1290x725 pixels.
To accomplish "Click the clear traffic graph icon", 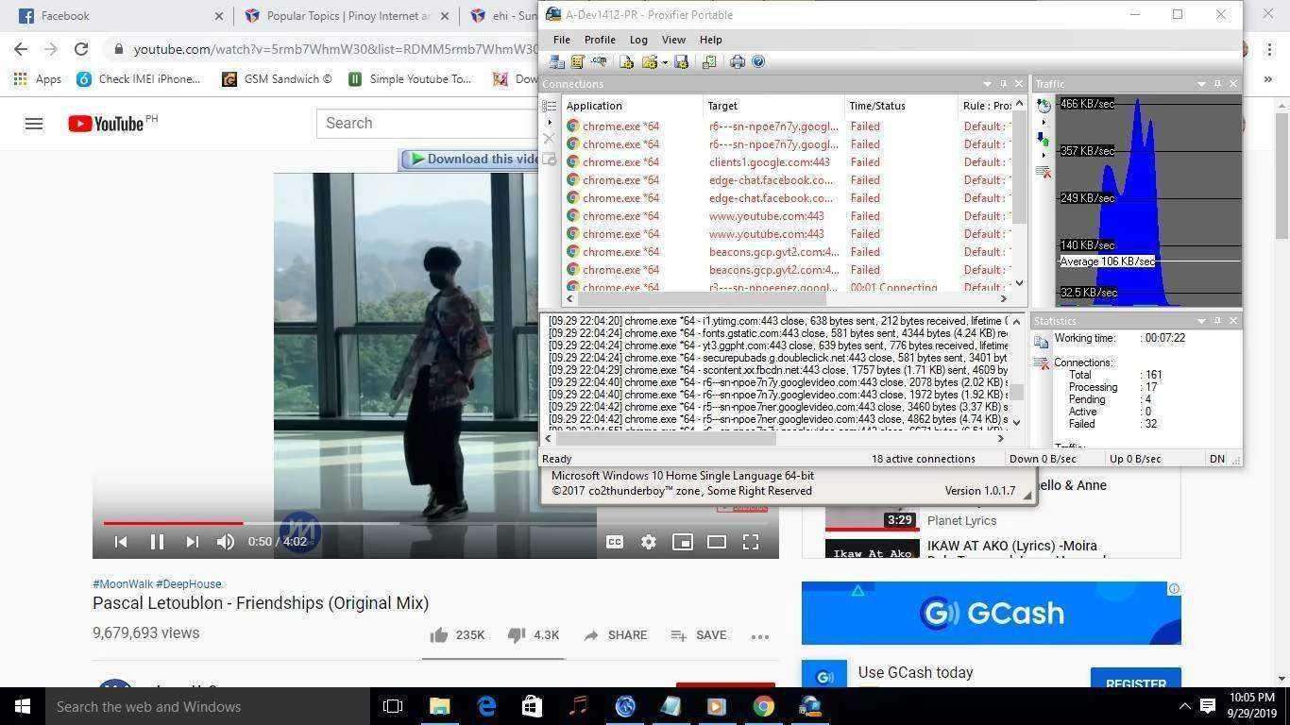I will 1044,172.
